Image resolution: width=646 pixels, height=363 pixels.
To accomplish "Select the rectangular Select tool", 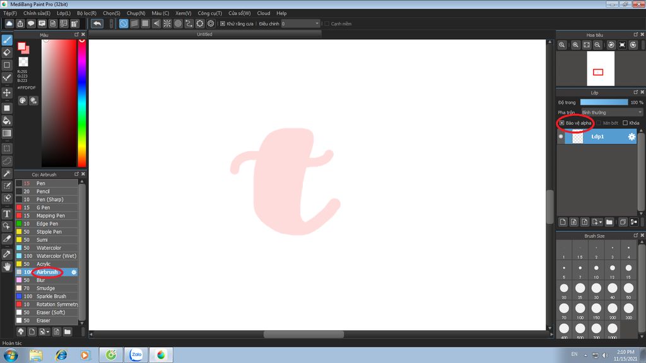I will (x=7, y=148).
